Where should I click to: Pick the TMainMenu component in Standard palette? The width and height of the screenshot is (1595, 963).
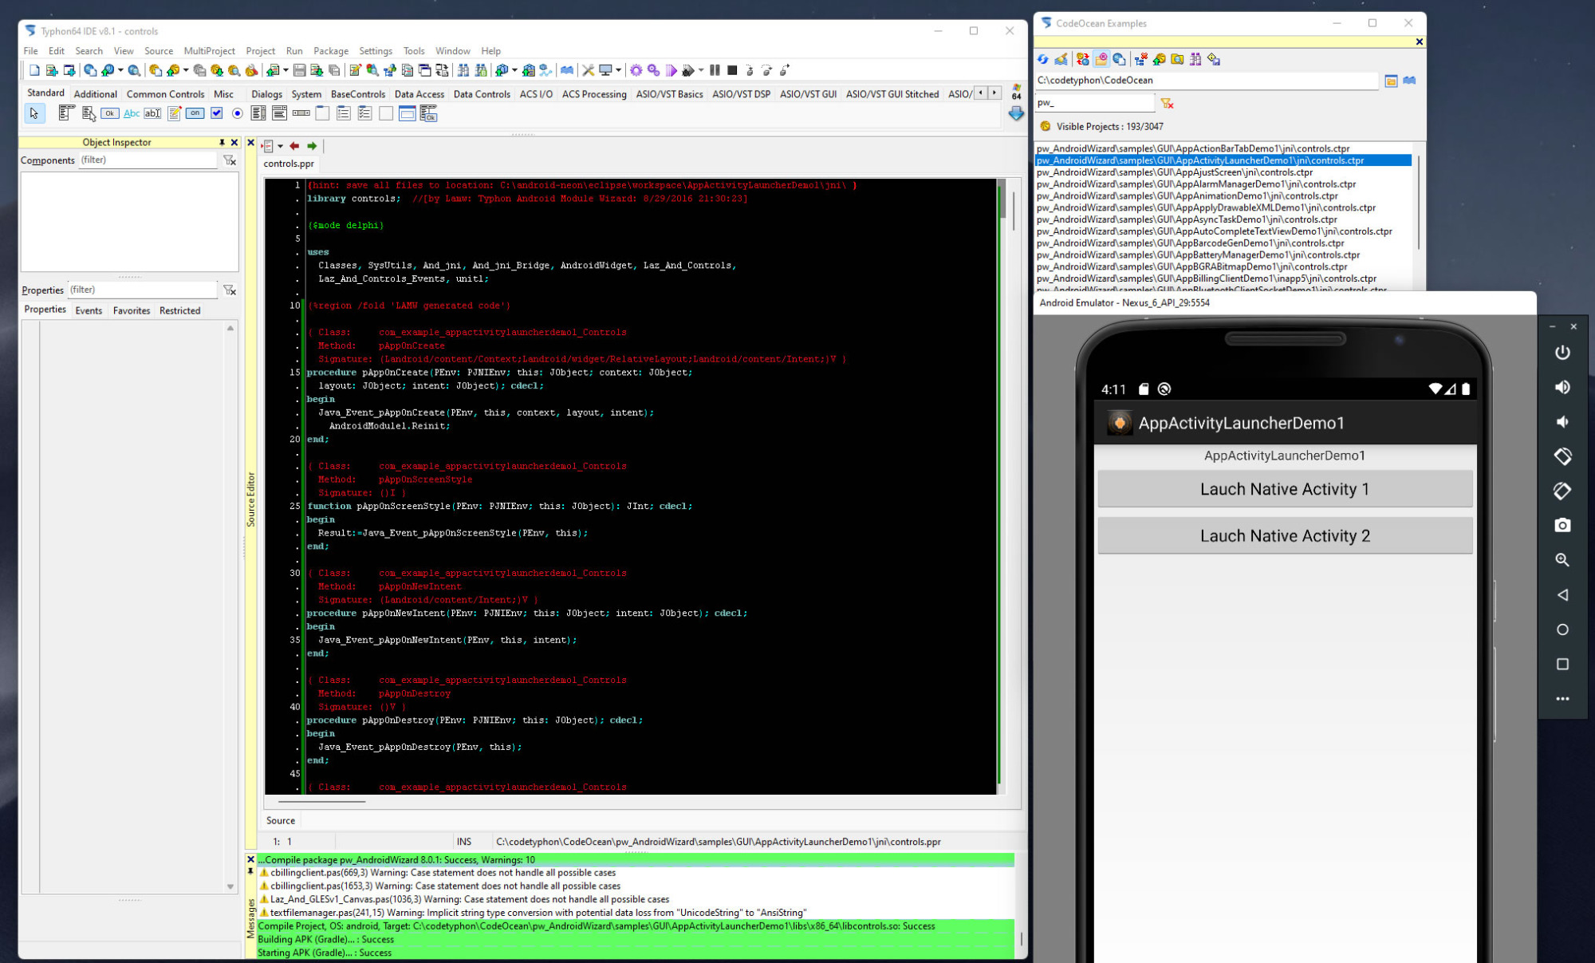[x=67, y=113]
